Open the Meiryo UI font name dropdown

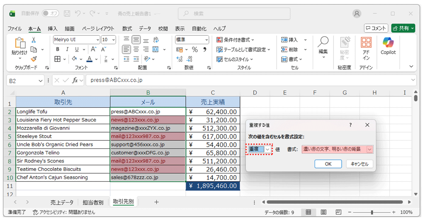(97, 40)
